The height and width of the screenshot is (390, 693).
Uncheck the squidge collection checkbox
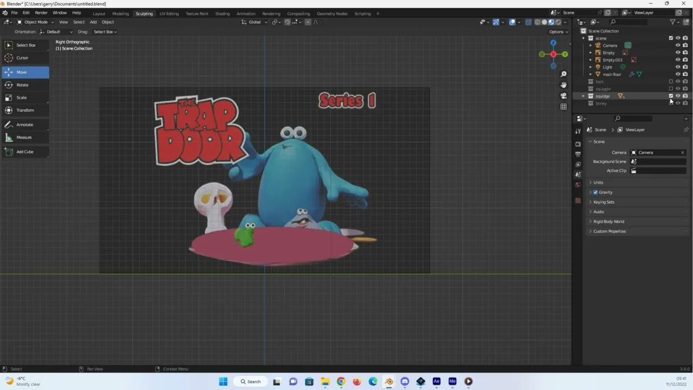671,96
